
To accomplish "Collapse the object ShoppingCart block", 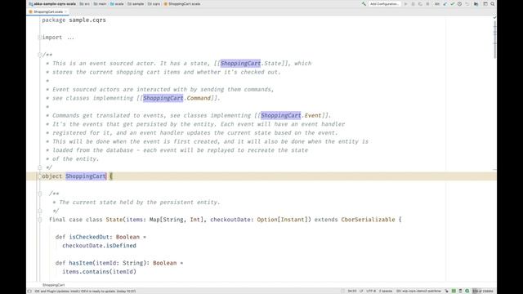I will pos(40,176).
